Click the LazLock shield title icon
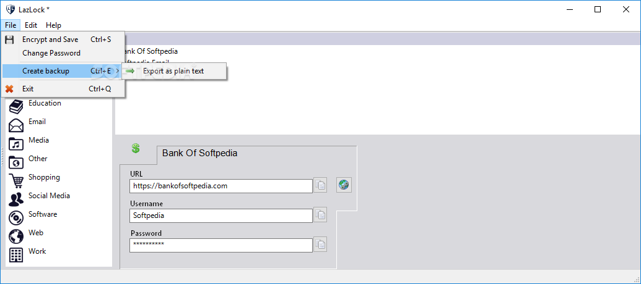Viewport: 641px width, 284px height. point(11,9)
